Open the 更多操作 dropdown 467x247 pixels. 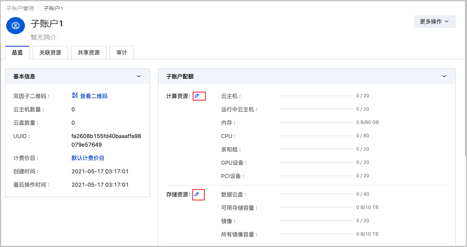point(434,22)
